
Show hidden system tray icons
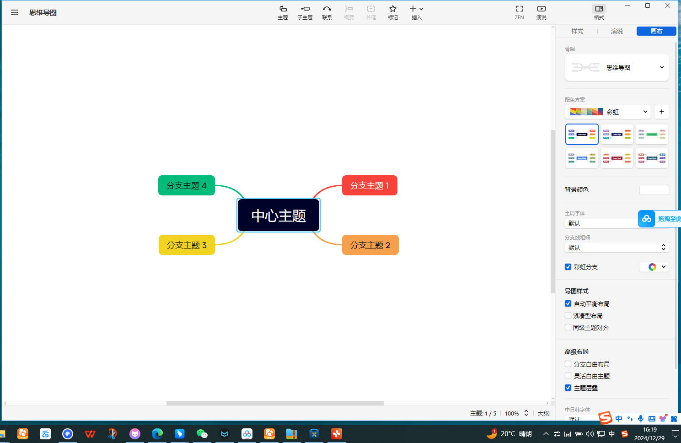click(x=546, y=434)
